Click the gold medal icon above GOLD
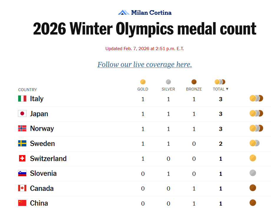The width and height of the screenshot is (274, 223). point(143,82)
